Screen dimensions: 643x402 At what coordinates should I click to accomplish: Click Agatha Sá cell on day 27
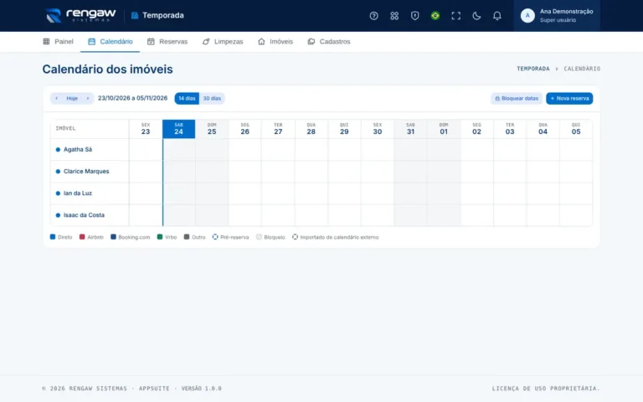[x=278, y=150]
